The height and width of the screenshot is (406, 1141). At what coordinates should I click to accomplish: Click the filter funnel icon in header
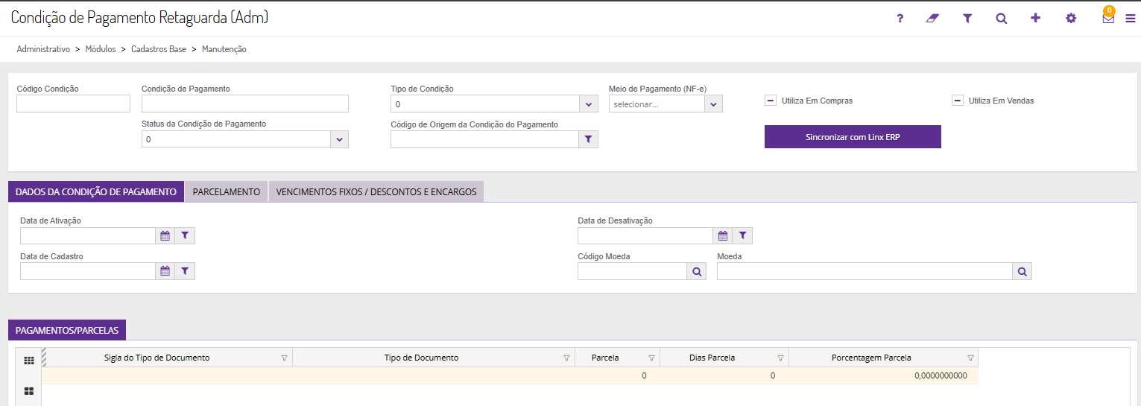tap(967, 19)
